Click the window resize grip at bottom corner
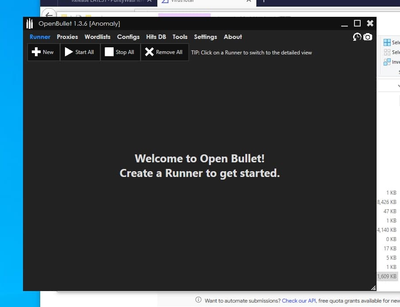Viewport: 400px width, 307px height. (x=373, y=288)
